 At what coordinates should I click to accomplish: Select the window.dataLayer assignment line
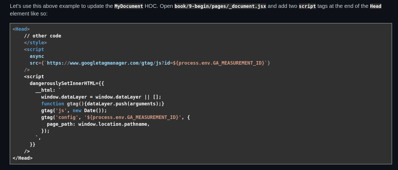point(101,97)
